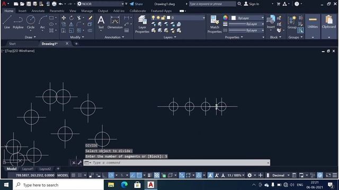This screenshot has height=190, width=339.
Task: Click the Undo arrow
Action: point(61,4)
